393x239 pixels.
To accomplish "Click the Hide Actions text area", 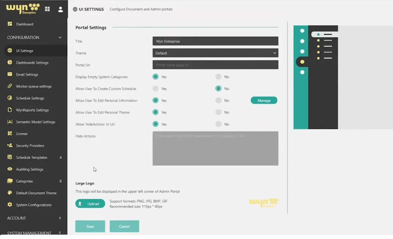I will coord(215,148).
